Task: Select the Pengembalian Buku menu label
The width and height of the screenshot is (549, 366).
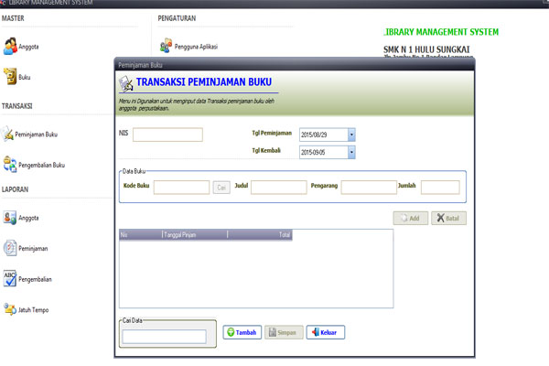Action: tap(42, 165)
